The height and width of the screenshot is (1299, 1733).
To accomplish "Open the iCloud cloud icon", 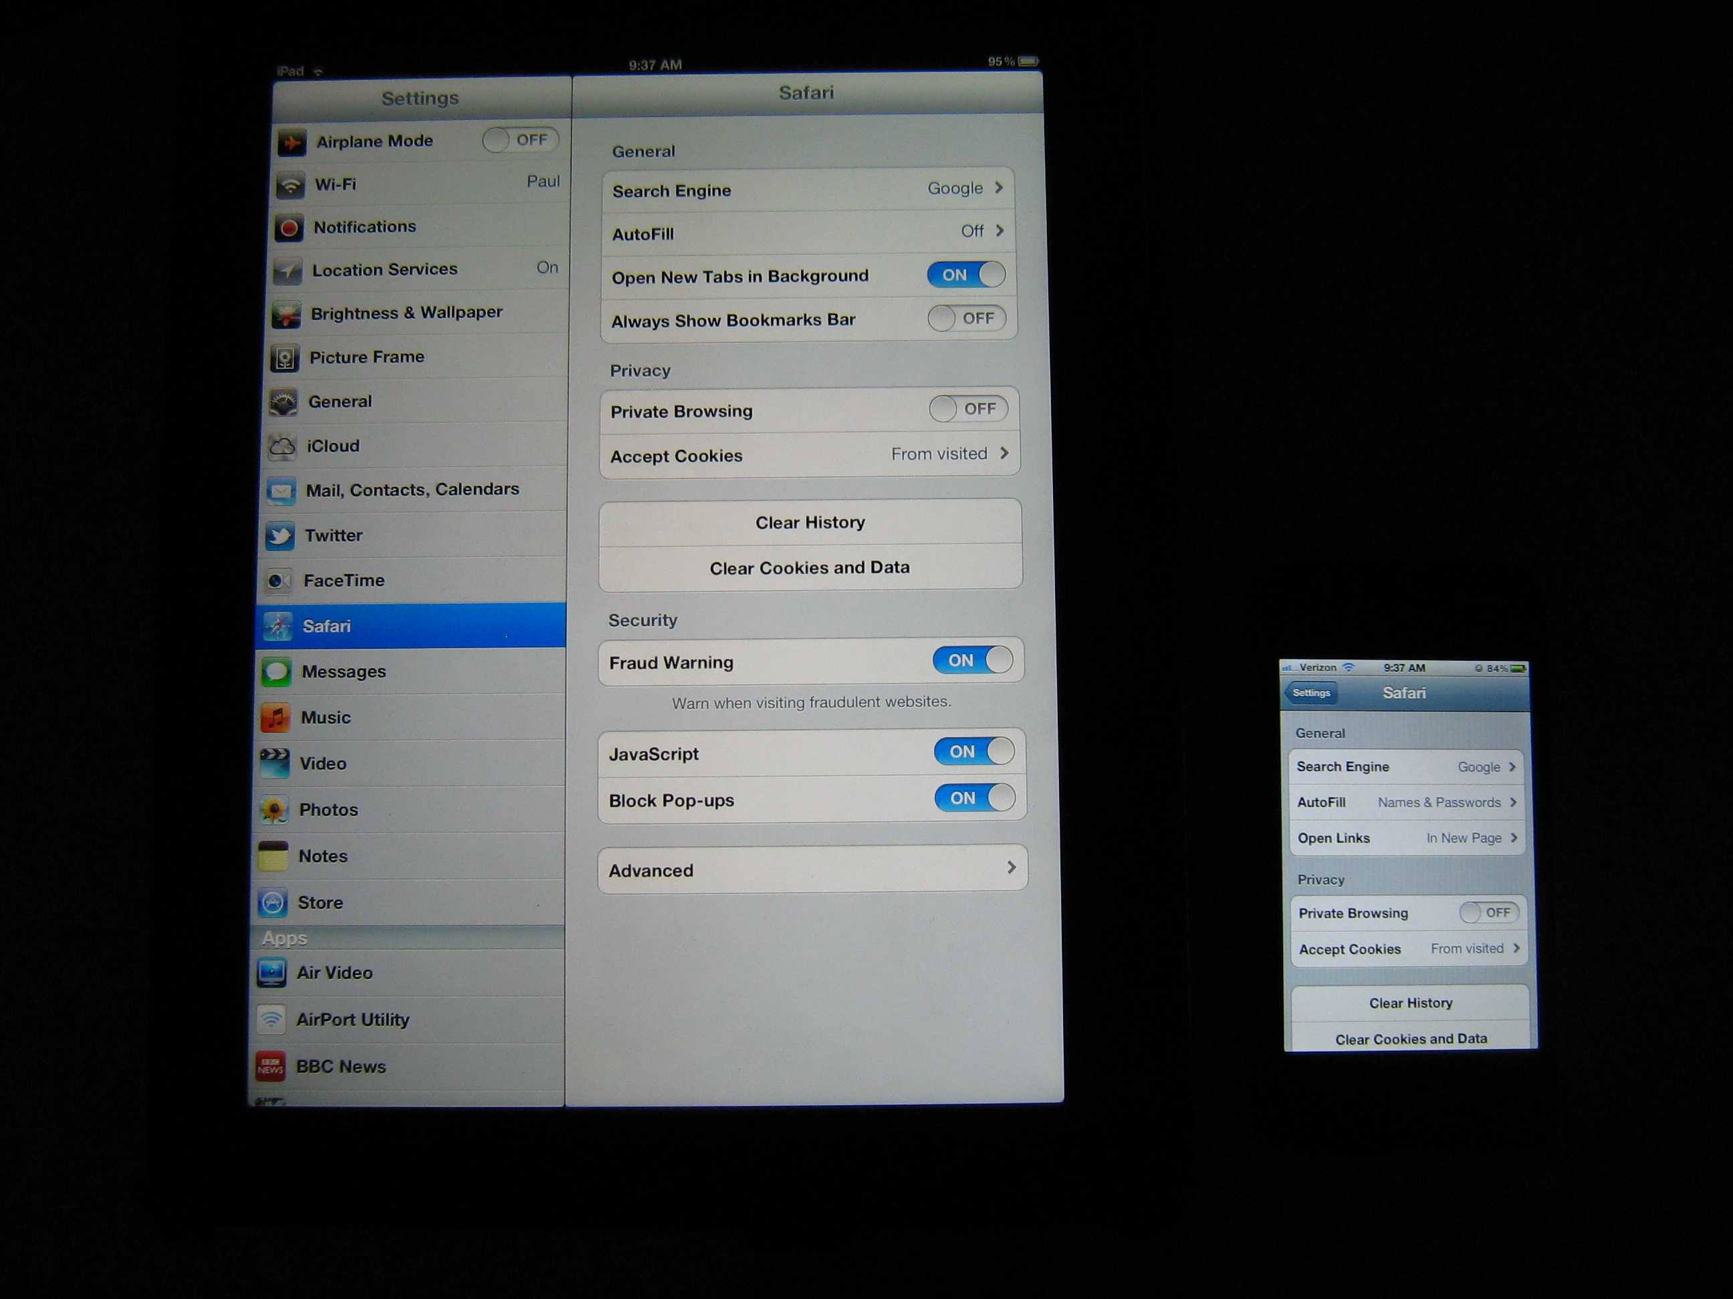I will click(x=282, y=446).
